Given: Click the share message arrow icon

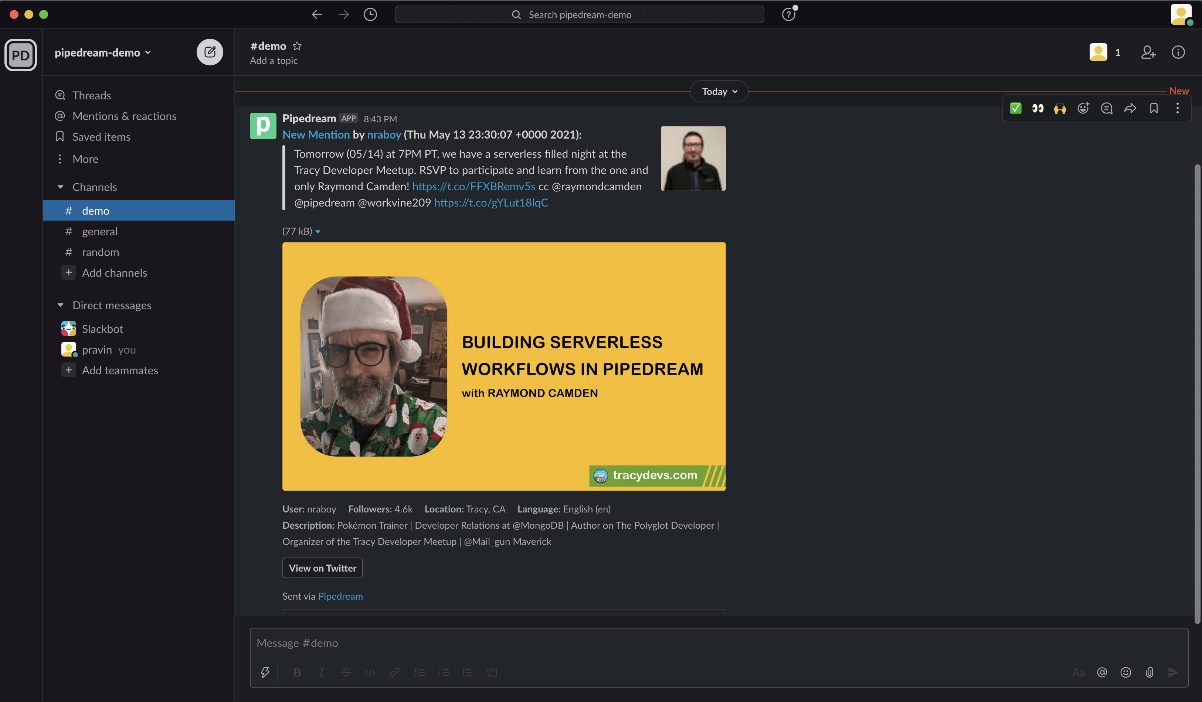Looking at the screenshot, I should click(x=1130, y=108).
